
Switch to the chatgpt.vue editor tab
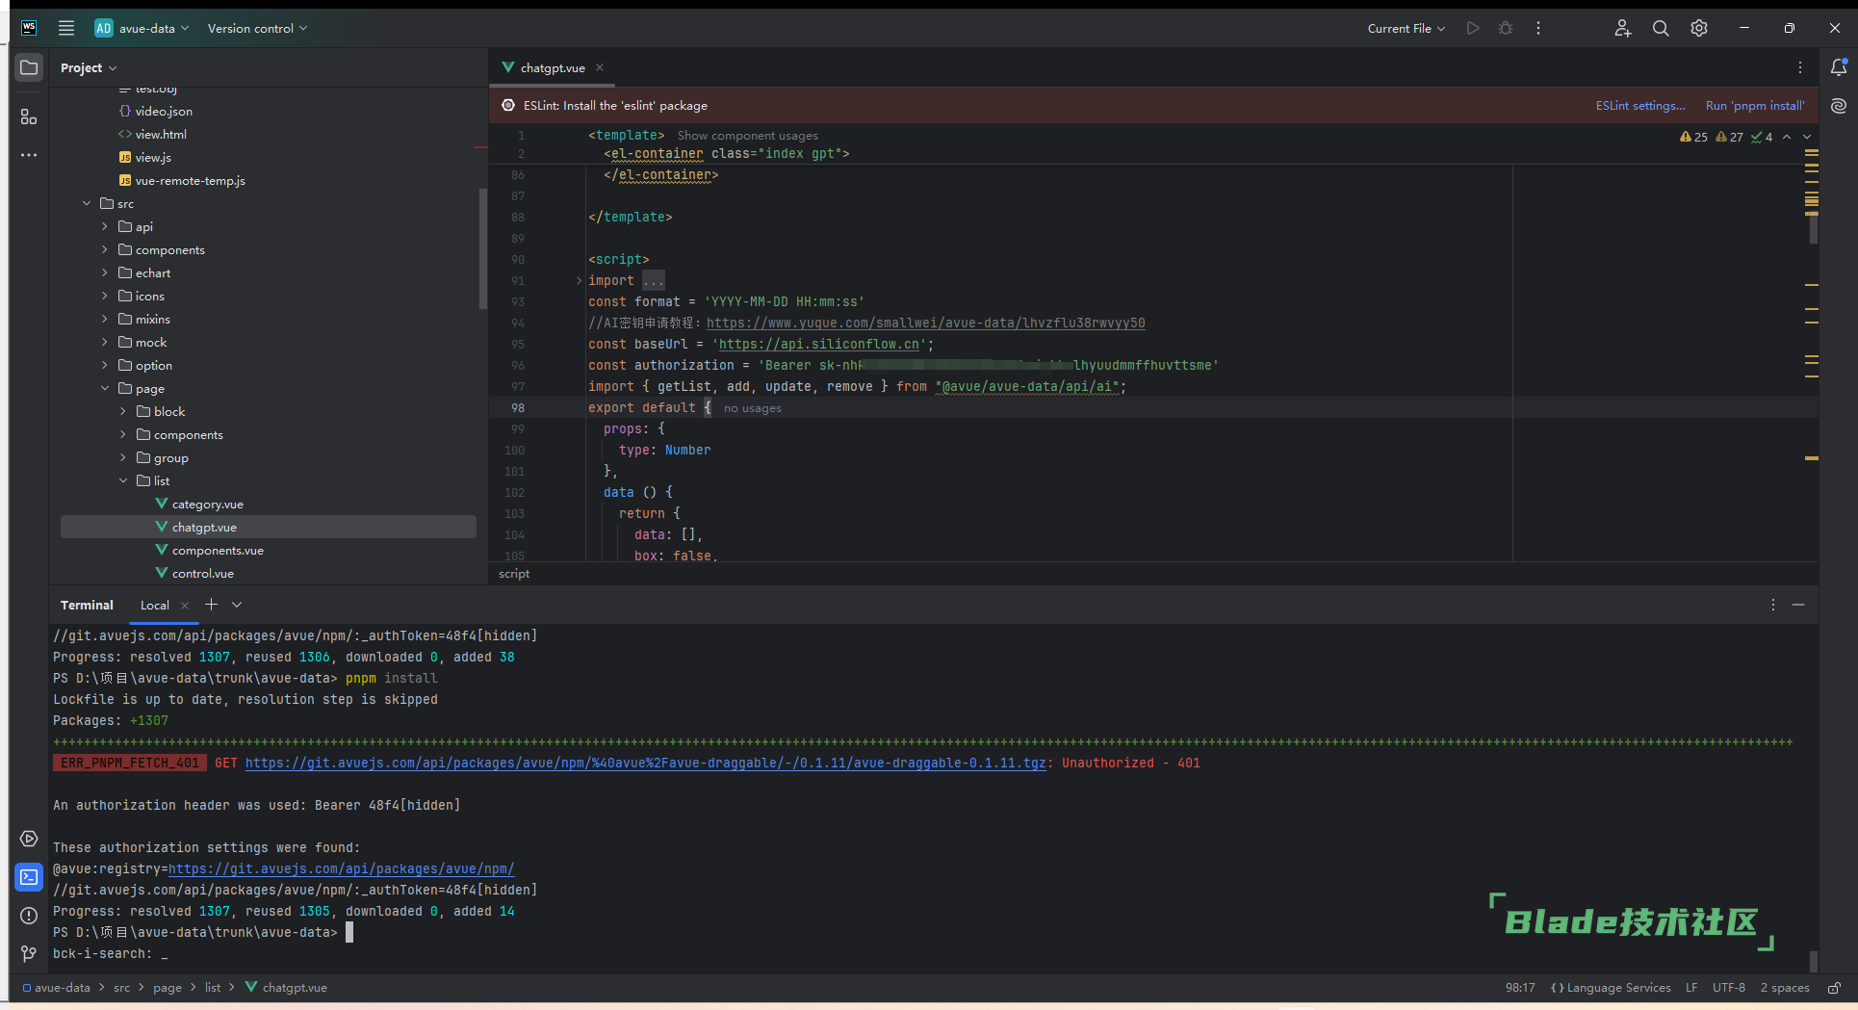pyautogui.click(x=553, y=67)
